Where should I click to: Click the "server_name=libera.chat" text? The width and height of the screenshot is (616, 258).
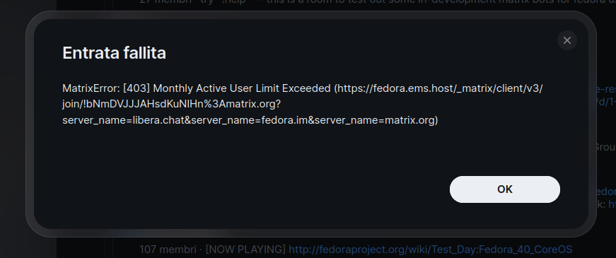click(127, 119)
